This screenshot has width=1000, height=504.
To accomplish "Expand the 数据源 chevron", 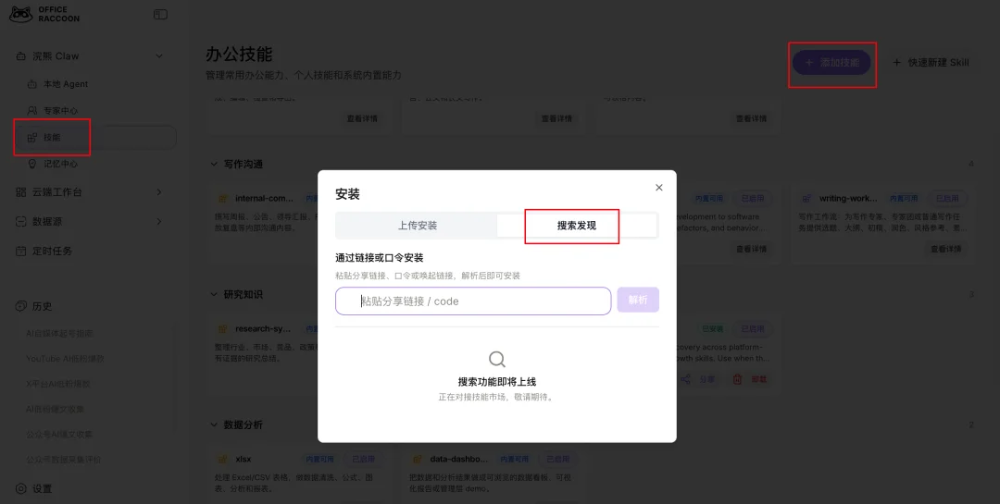I will (159, 222).
